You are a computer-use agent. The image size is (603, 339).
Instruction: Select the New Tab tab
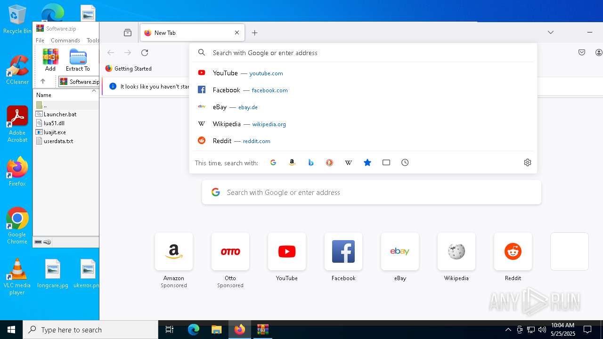(x=192, y=32)
